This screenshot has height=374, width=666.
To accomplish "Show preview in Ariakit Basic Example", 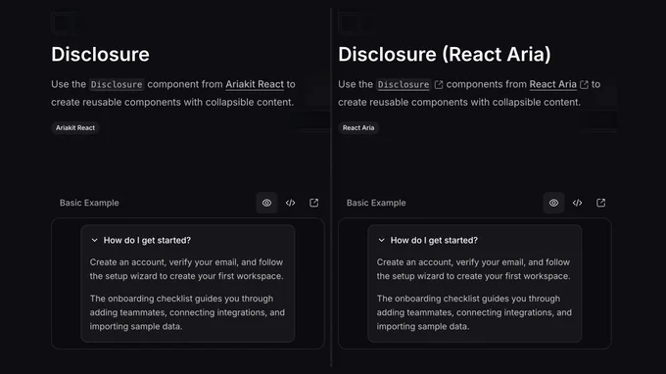I will click(266, 203).
